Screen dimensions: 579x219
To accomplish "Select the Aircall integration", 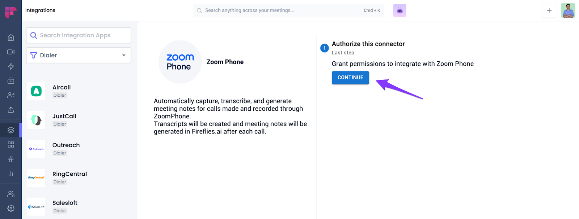I will click(62, 91).
